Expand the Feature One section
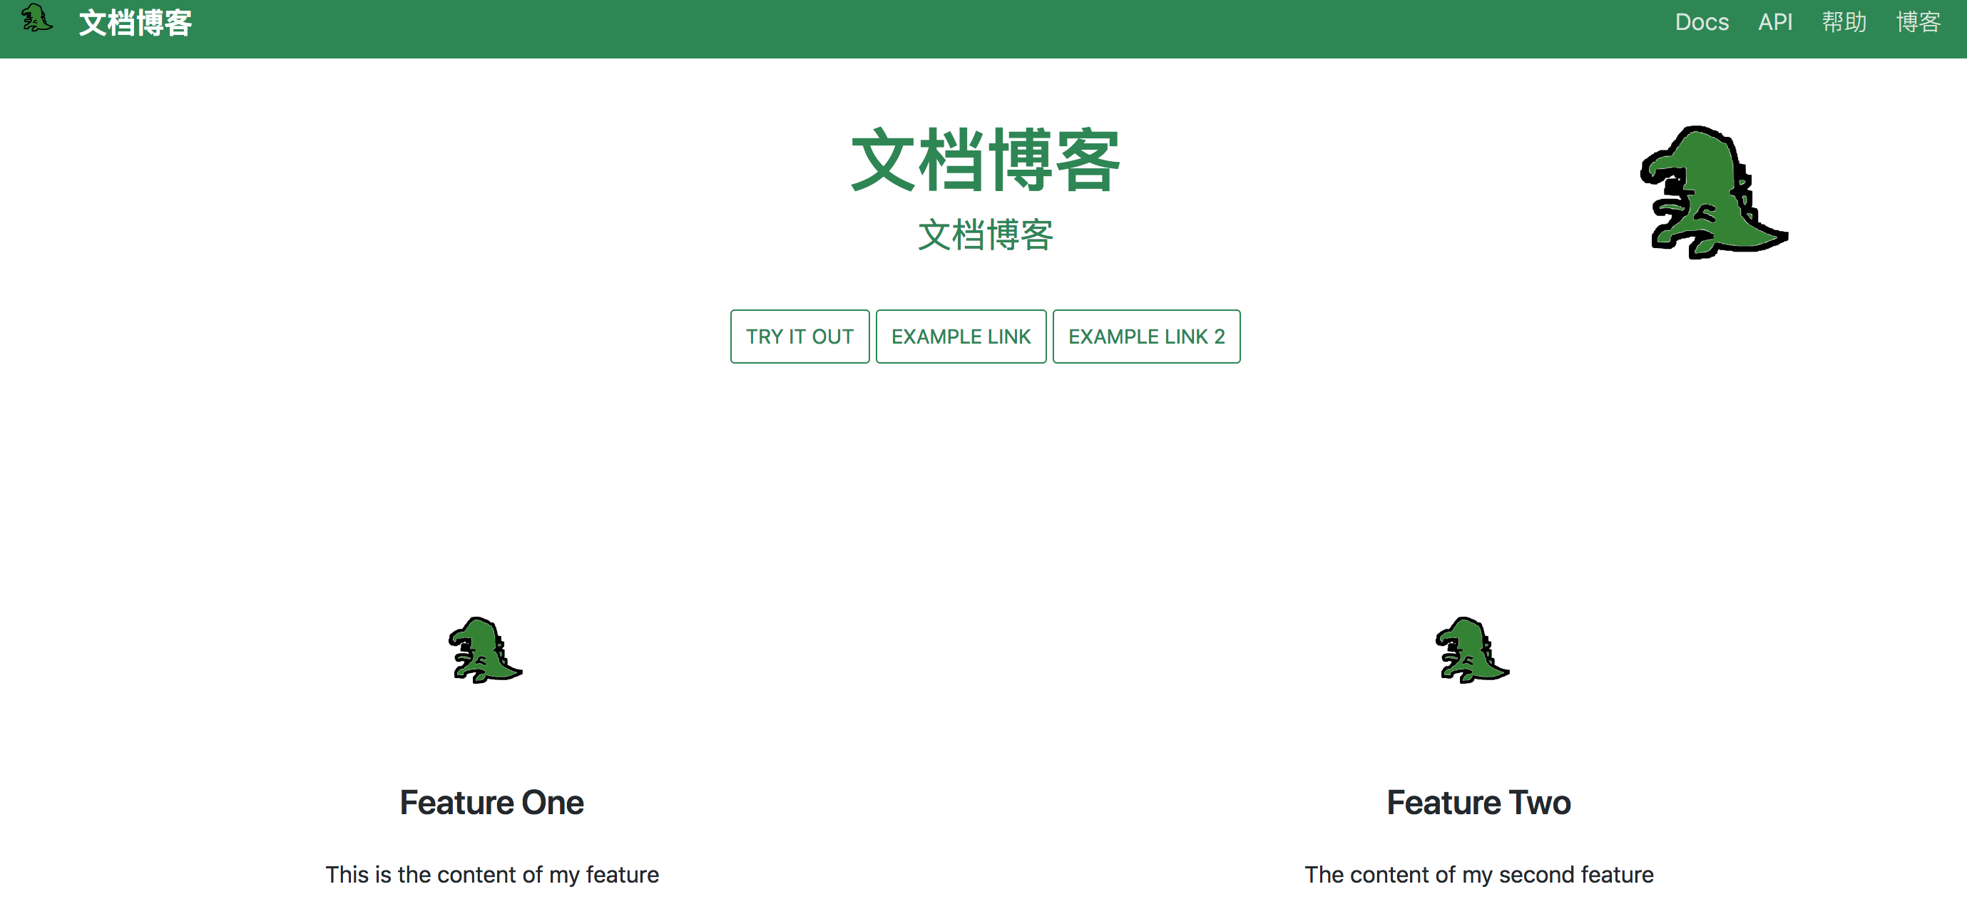Image resolution: width=1967 pixels, height=914 pixels. 492,800
